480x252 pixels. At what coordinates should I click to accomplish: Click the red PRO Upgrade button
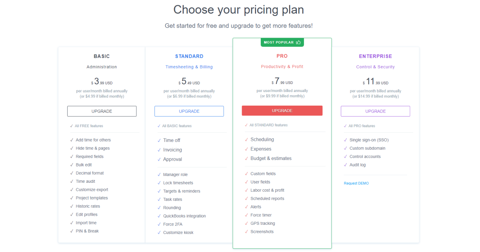pos(282,111)
